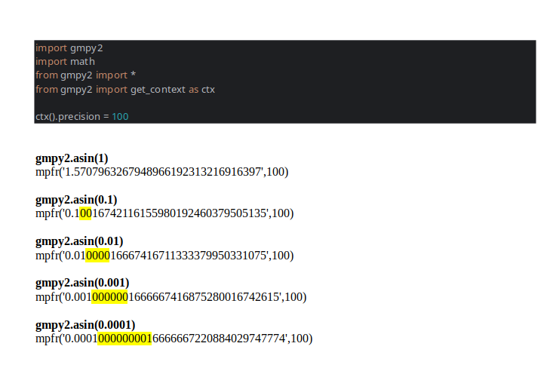This screenshot has height=374, width=556.
Task: Click the bold heading gmpy2.asin(0.01)
Action: (79, 241)
